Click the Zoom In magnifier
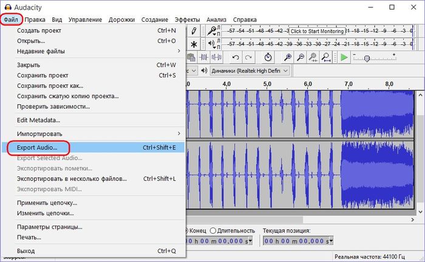The height and width of the screenshot is (262, 425). [288, 58]
